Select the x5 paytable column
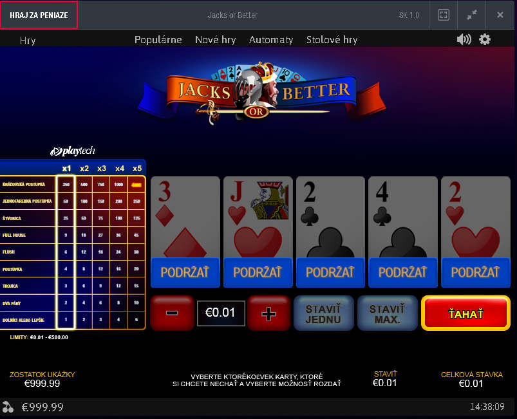517x419 pixels. click(x=137, y=169)
